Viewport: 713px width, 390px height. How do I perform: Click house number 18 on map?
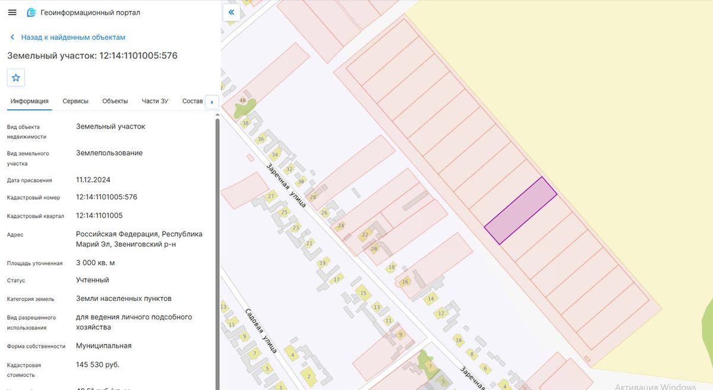391,268
